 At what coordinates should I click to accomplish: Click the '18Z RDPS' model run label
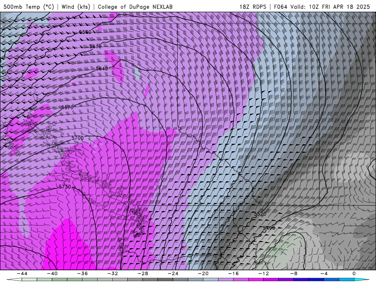253,7
